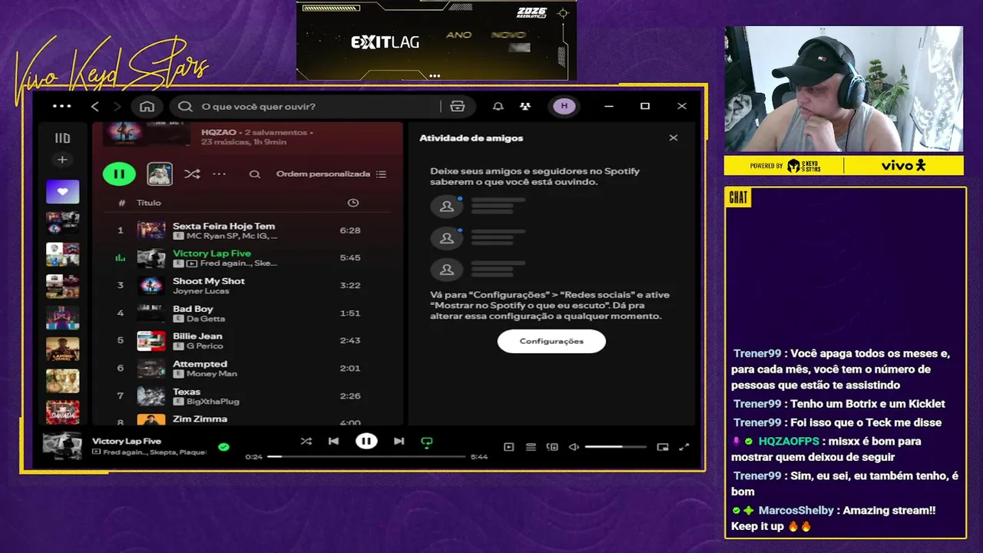Click the playlist collaborator avatar icon
Image resolution: width=983 pixels, height=553 pixels.
pyautogui.click(x=160, y=174)
